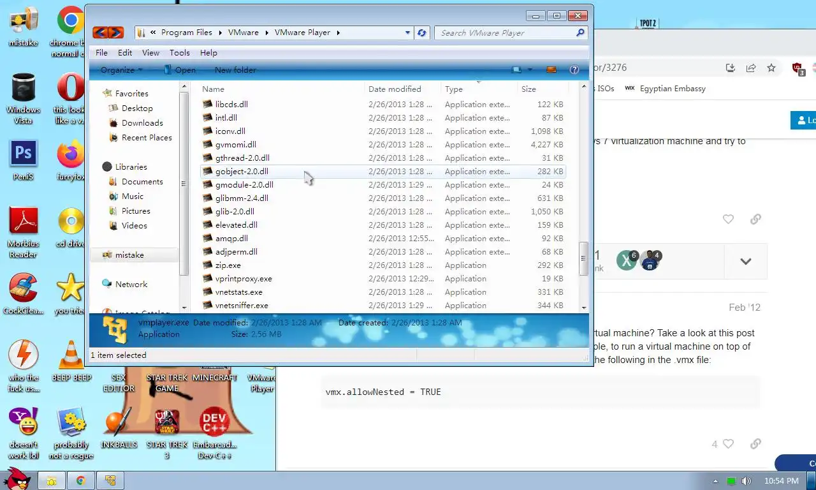Click the breadcrumb arrow after Program Files
This screenshot has width=816, height=490.
click(x=220, y=33)
